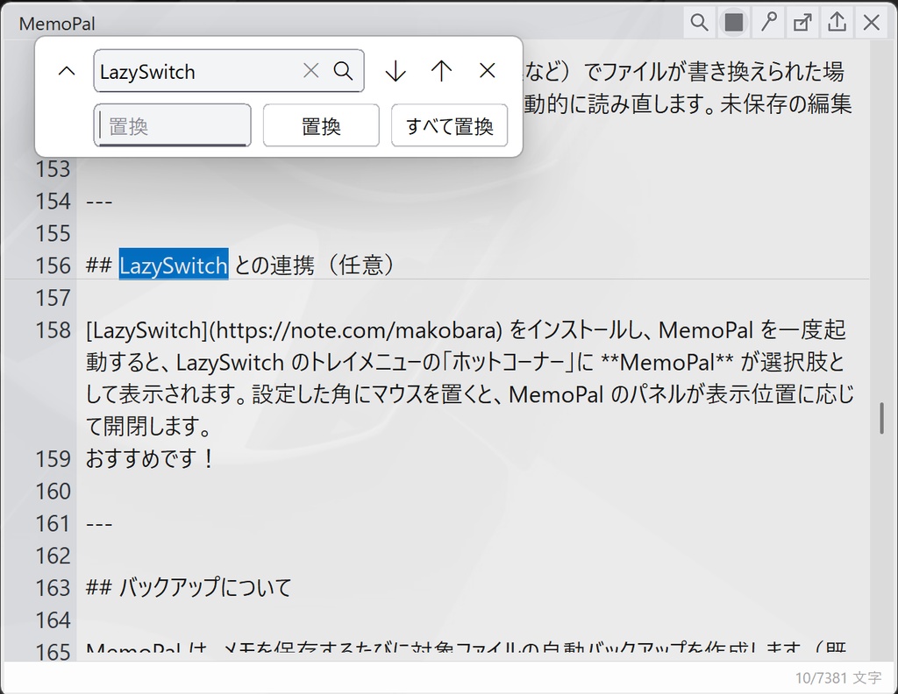
Task: Click the MemoPal title text
Action: 57,24
